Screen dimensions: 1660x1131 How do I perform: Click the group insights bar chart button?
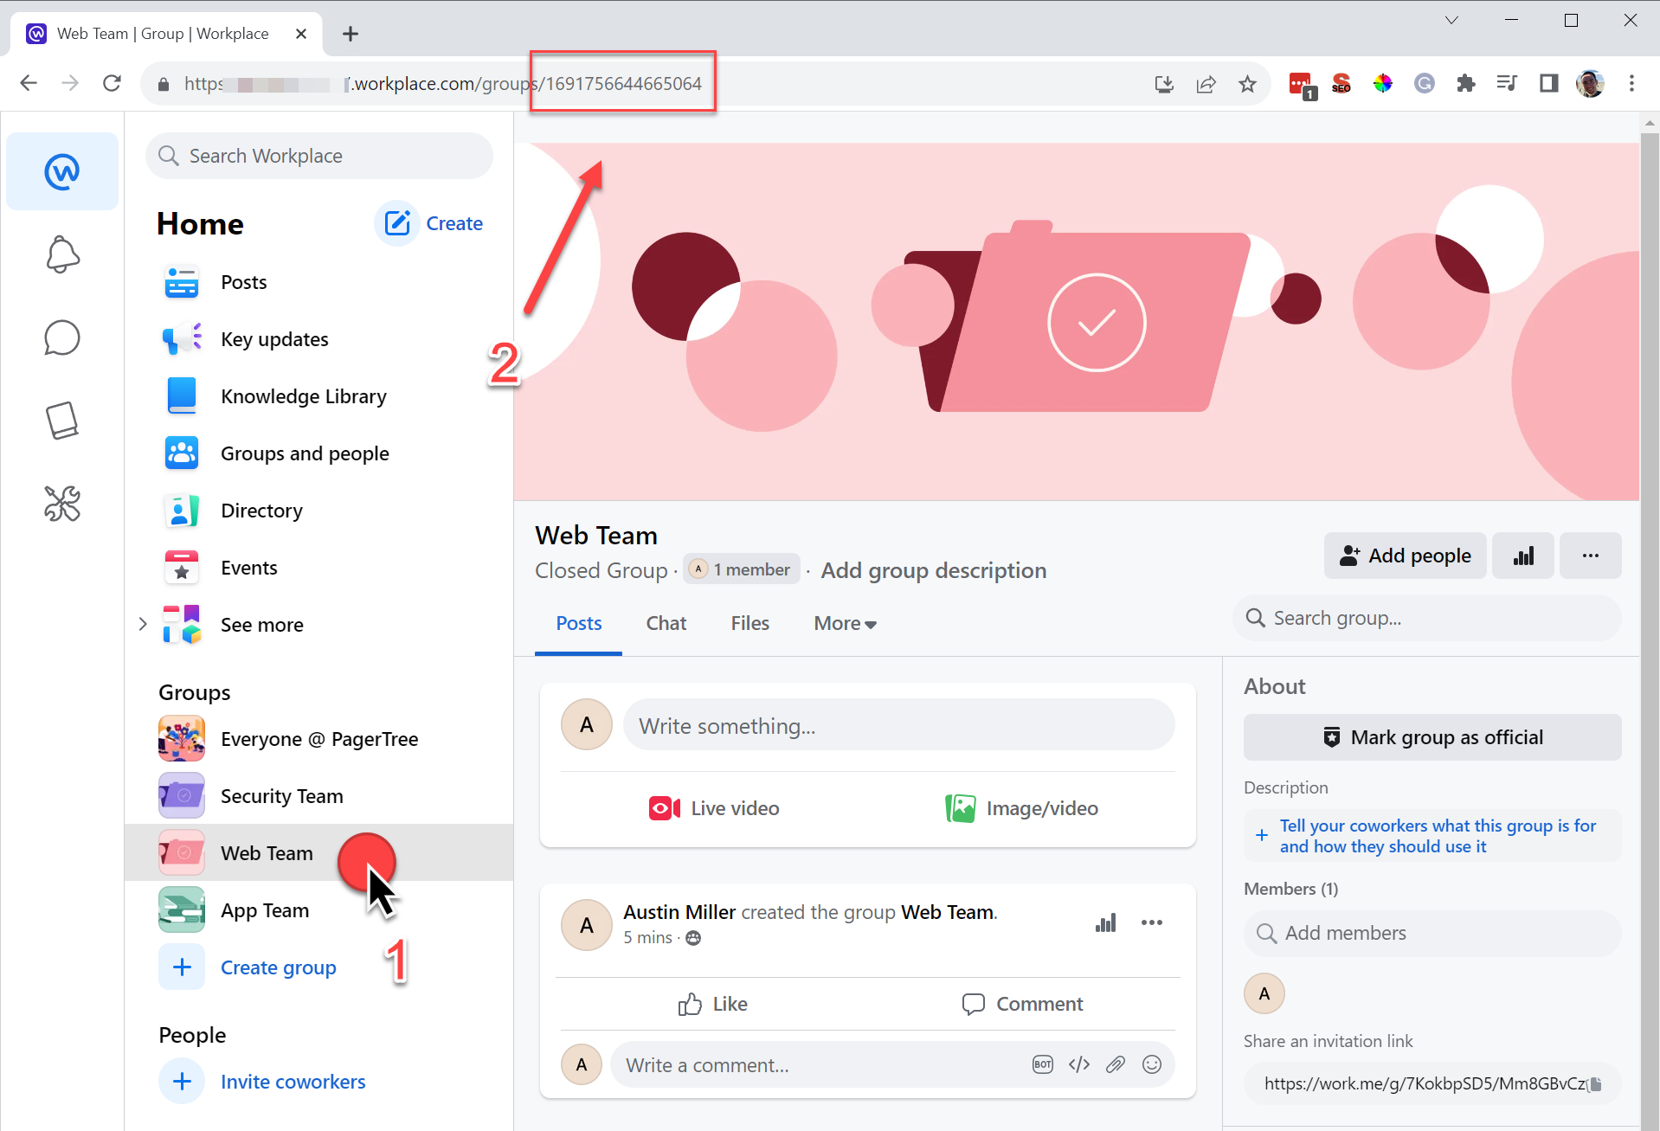[1523, 556]
